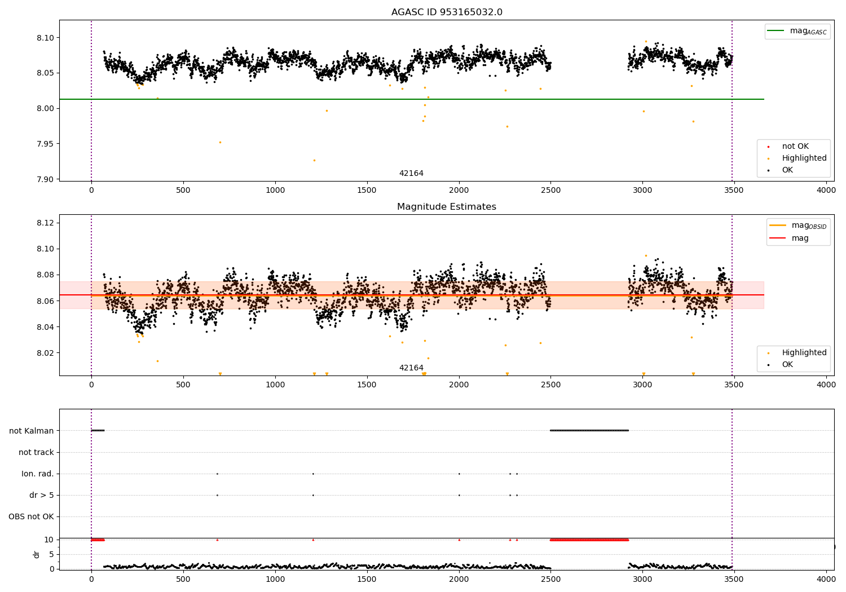
Task: Click the 'Ion. rad.' axis label
Action: click(38, 474)
